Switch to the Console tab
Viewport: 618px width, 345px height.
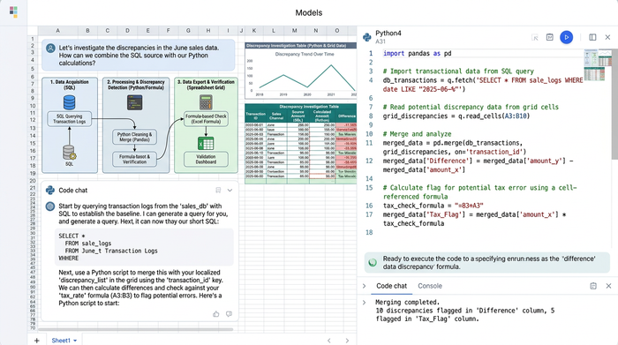(x=430, y=286)
